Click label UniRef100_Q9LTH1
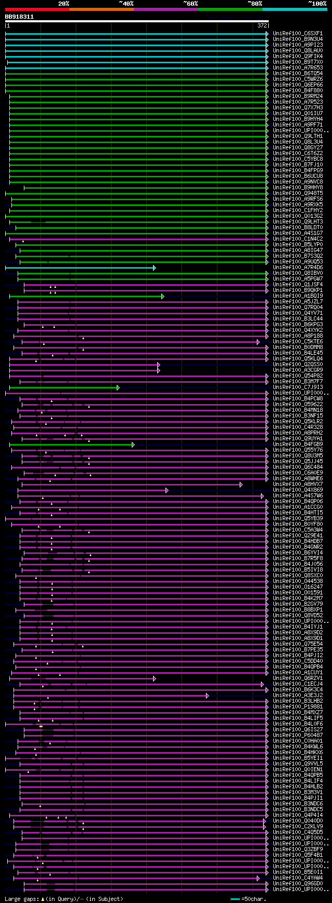The image size is (332, 903). (x=298, y=136)
